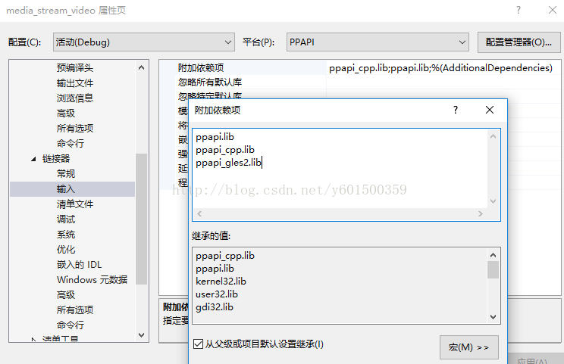Click inherited values scroll up arrow
Viewport: 564px width, 364px height.
tap(493, 255)
